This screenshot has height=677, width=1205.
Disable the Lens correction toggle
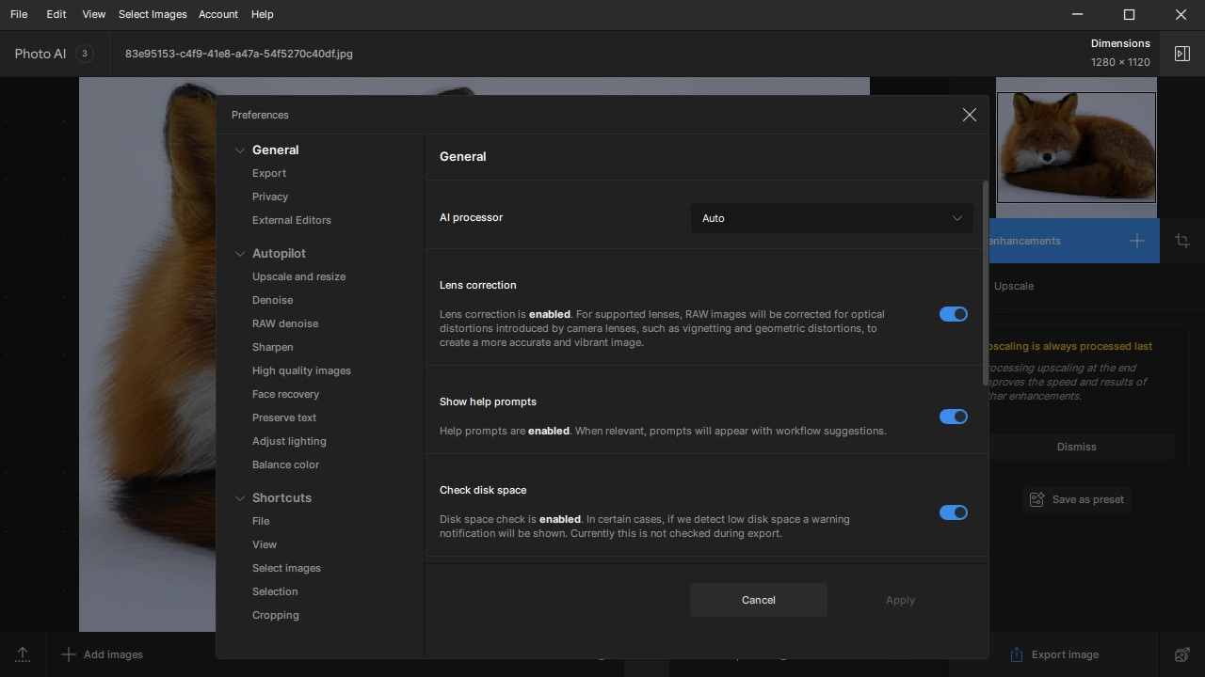pos(953,314)
